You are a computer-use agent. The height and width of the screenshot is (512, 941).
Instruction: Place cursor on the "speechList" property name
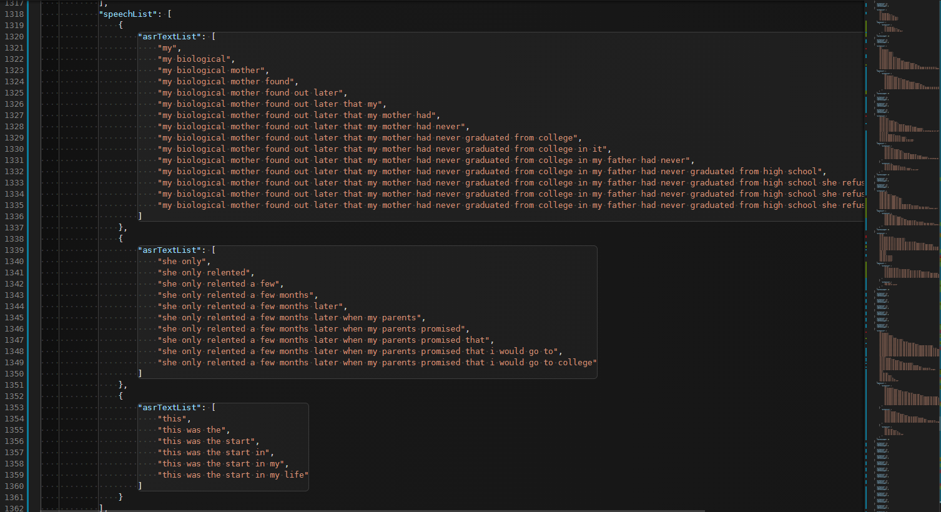(128, 14)
